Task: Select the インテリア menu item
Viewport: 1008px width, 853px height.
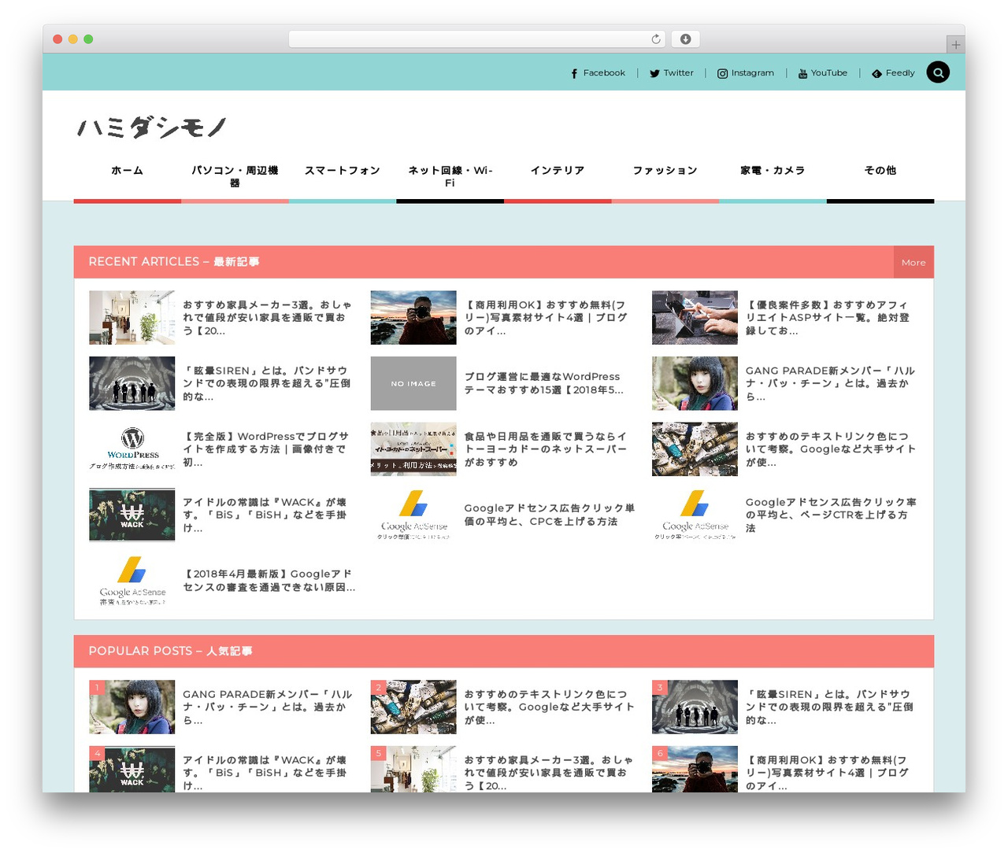Action: pos(558,170)
